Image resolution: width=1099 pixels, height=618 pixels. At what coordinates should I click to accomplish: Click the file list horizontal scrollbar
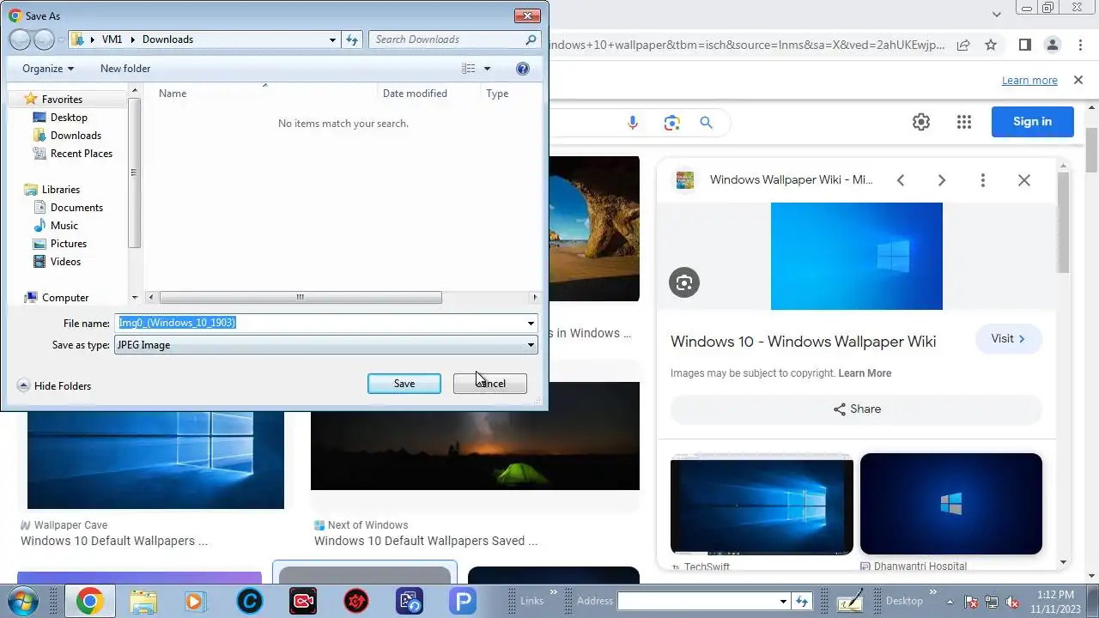[x=301, y=298]
